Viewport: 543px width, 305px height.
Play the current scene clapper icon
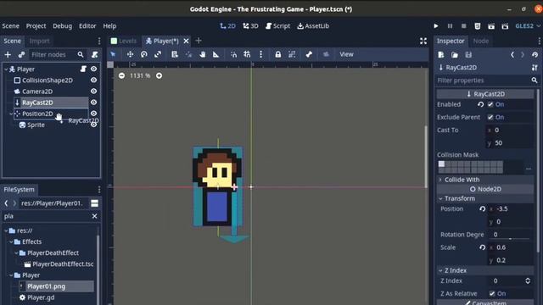(x=491, y=26)
